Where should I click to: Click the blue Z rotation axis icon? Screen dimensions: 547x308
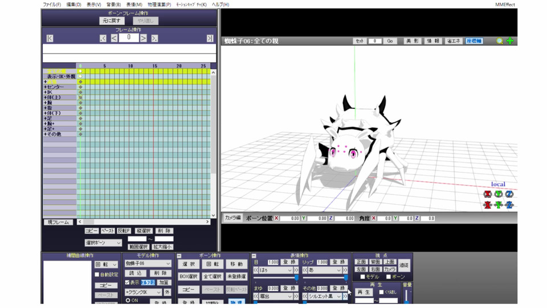pos(509,194)
